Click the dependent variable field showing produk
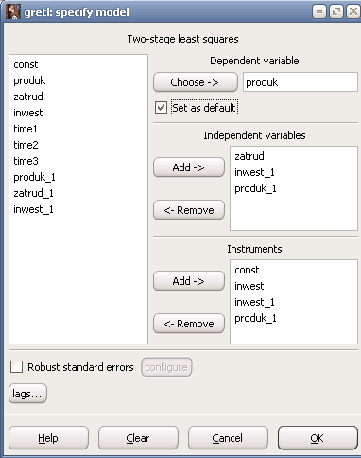Screen dimensions: 361x458 click(301, 82)
